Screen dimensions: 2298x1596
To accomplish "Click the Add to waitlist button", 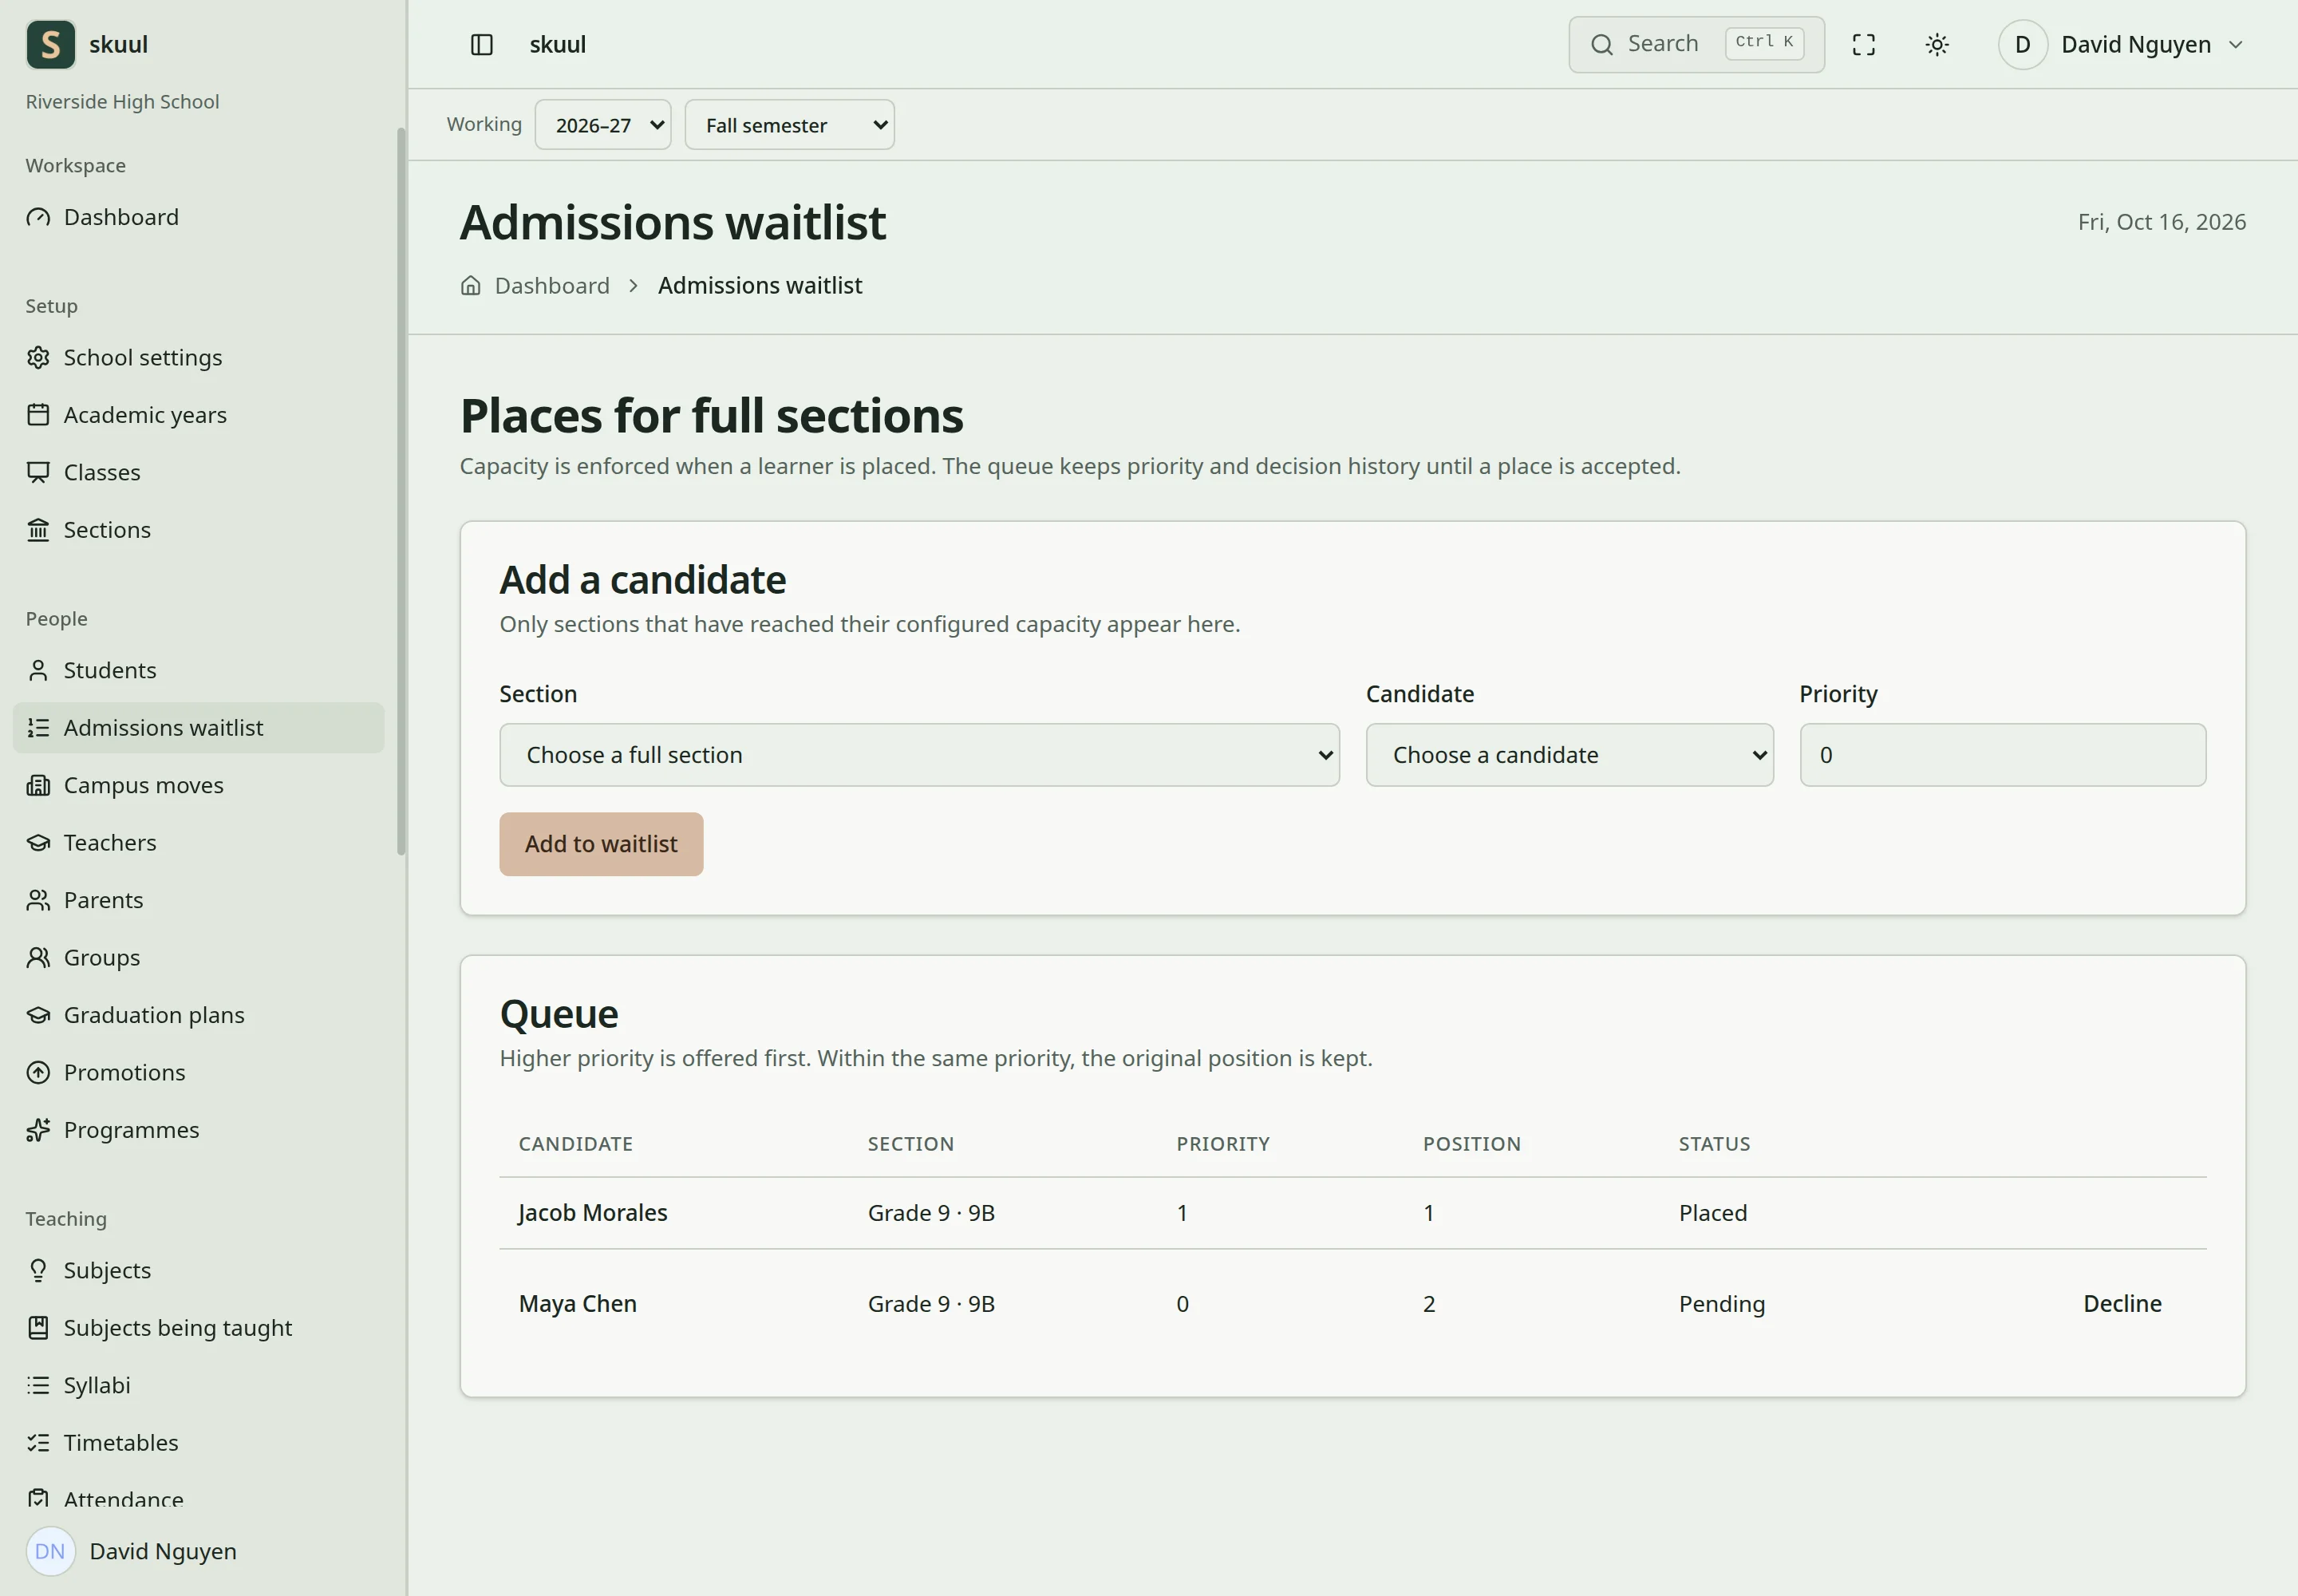I will point(601,844).
